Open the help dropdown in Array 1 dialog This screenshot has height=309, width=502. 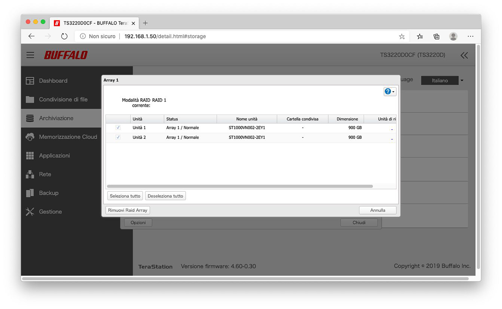tap(390, 92)
